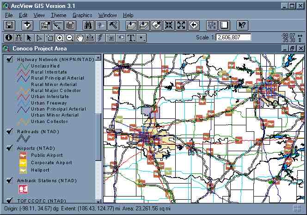The height and width of the screenshot is (215, 307).
Task: Choose the Zoom Out magnifier tool
Action: pyautogui.click(x=70, y=38)
